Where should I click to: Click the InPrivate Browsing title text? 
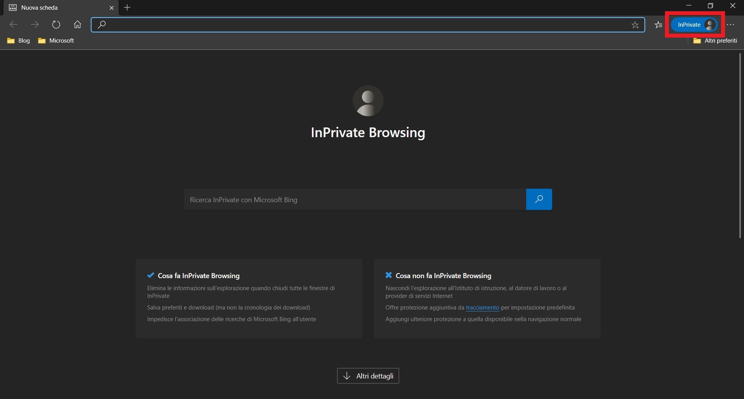point(368,132)
